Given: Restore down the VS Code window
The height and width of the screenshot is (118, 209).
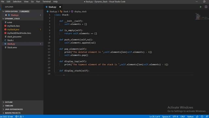Looking at the screenshot, I should point(204,2).
